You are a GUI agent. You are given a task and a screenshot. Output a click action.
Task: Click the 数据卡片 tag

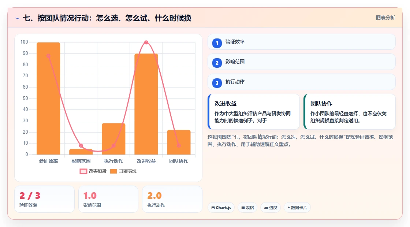point(297,208)
